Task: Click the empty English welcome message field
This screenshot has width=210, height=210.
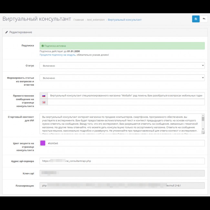Action: [126, 102]
